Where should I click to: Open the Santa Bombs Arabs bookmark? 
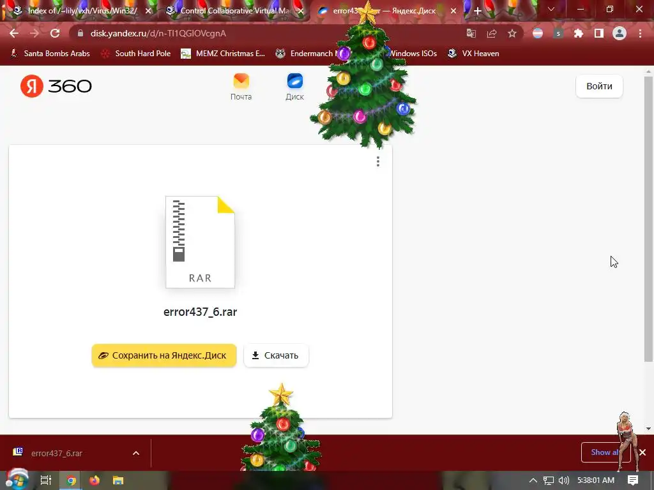(50, 54)
